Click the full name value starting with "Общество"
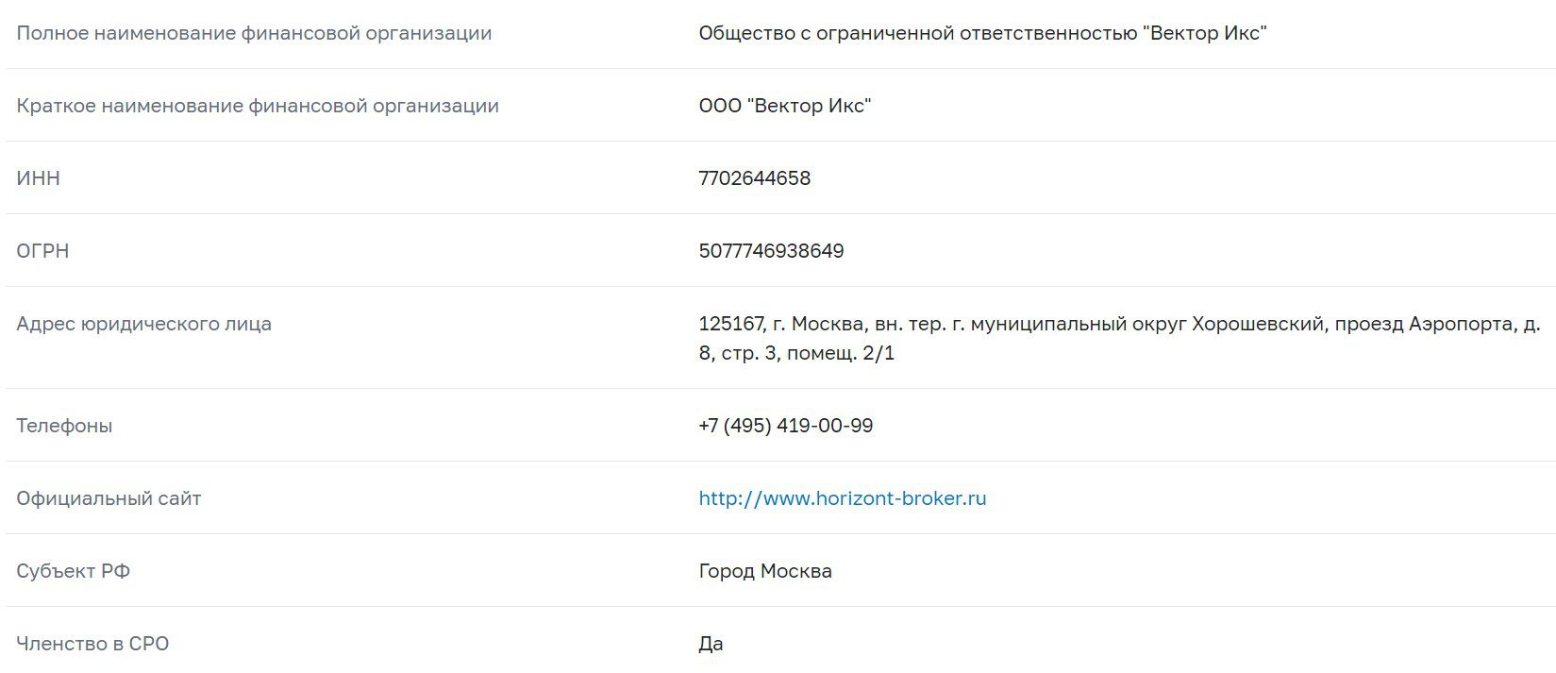This screenshot has height=673, width=1556. pyautogui.click(x=981, y=33)
